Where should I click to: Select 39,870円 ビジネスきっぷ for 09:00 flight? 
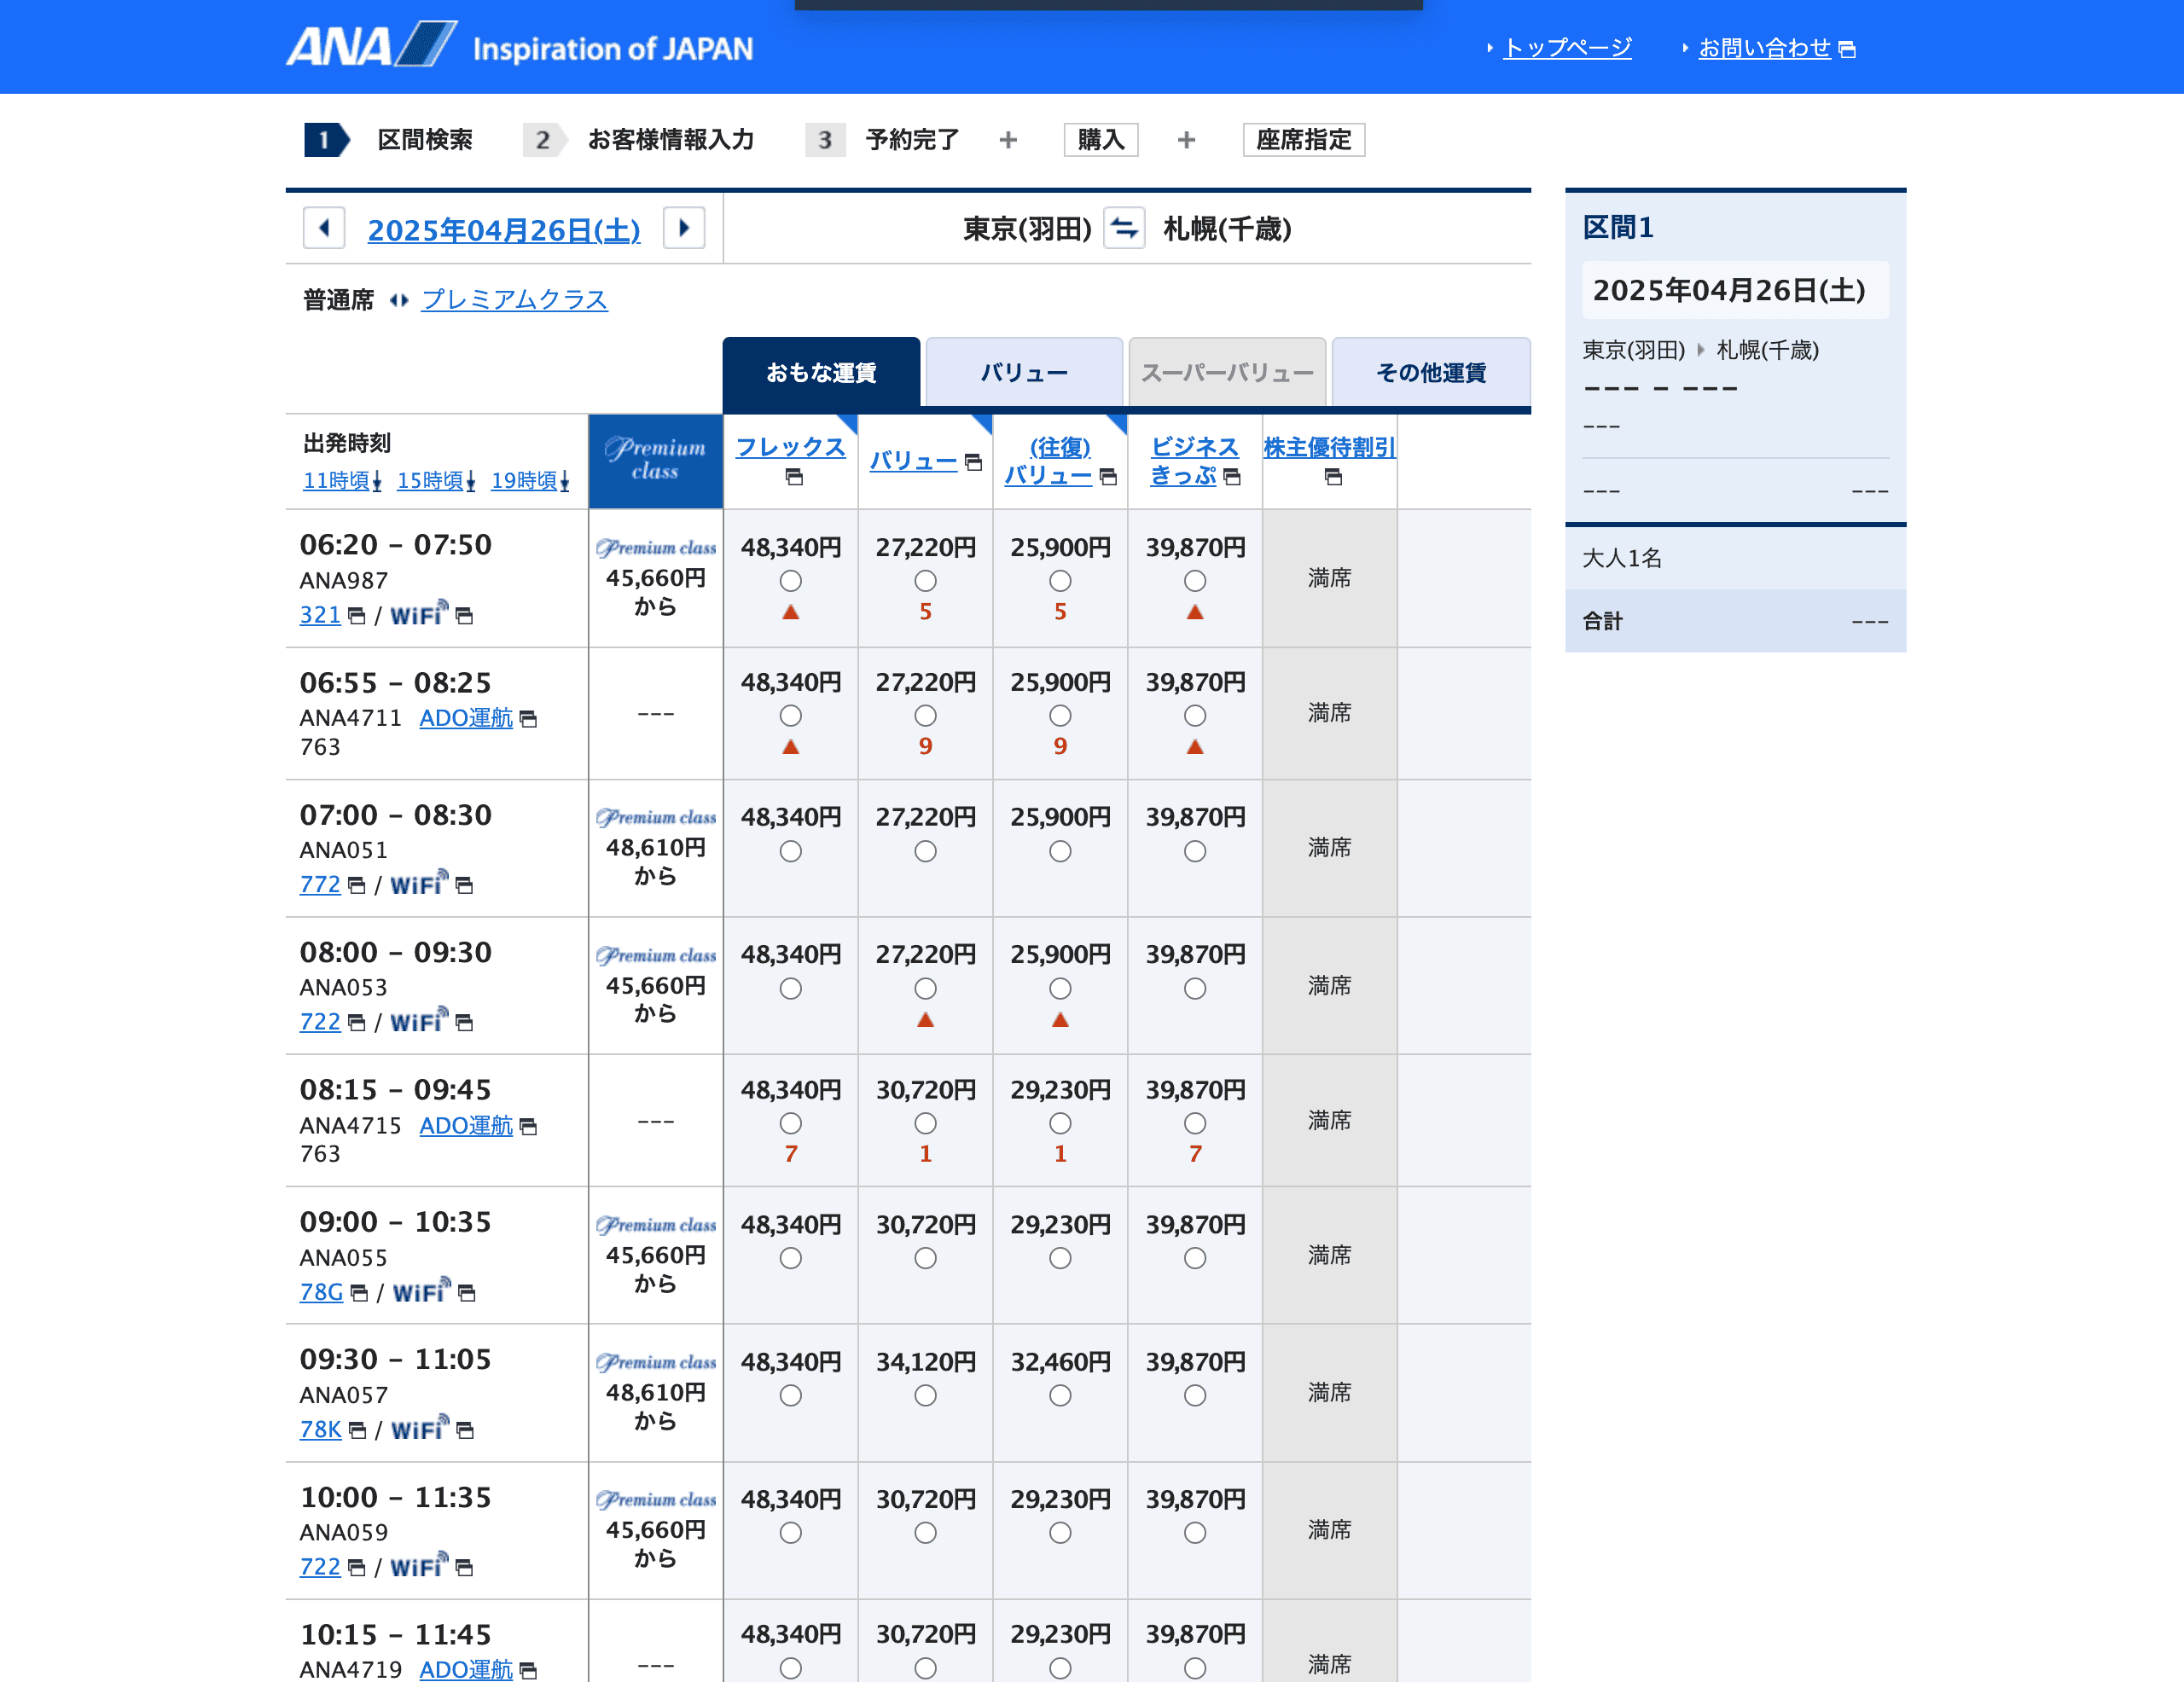pyautogui.click(x=1194, y=1258)
